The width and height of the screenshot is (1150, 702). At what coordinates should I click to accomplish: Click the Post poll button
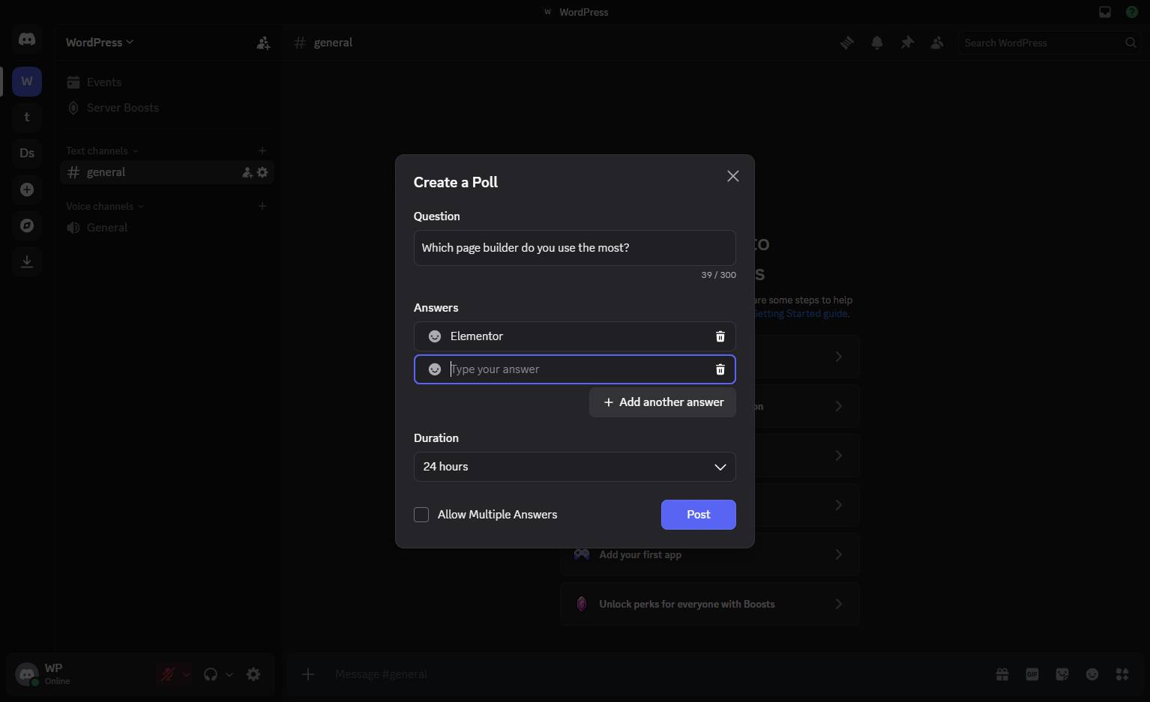click(699, 515)
